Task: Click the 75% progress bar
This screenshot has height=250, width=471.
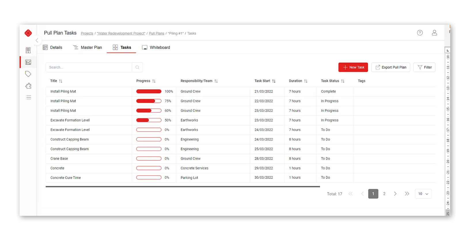Action: 149,101
